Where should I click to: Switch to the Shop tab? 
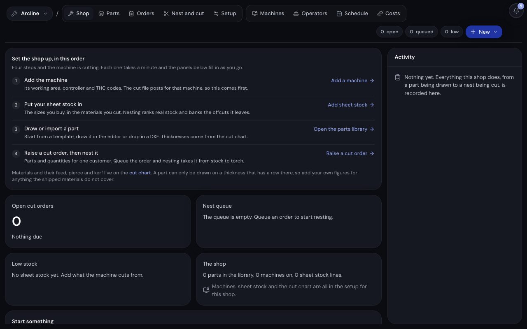[79, 14]
